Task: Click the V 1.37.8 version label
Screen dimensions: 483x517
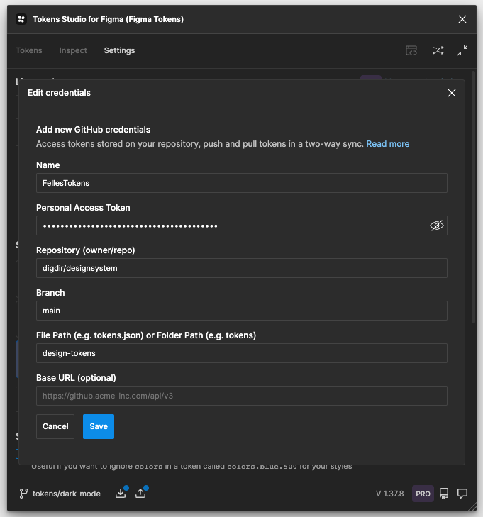Action: 389,494
